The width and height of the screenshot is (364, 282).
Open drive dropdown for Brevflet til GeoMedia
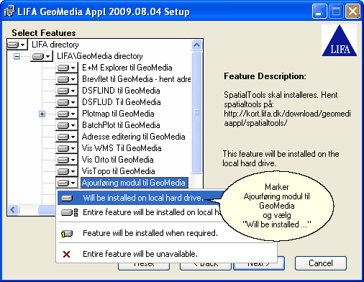coord(67,79)
